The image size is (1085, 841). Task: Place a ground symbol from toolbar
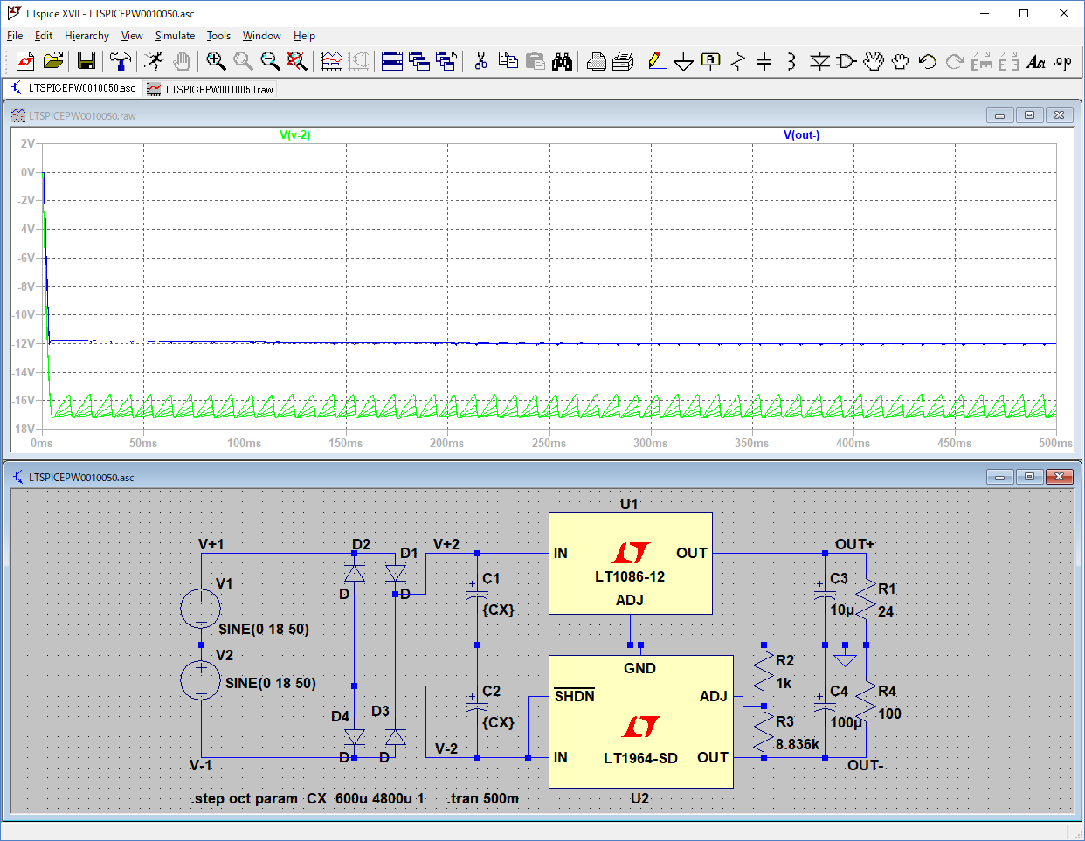(684, 61)
